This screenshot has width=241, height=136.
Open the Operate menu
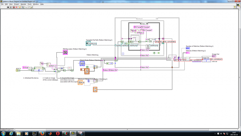[x=23, y=4]
